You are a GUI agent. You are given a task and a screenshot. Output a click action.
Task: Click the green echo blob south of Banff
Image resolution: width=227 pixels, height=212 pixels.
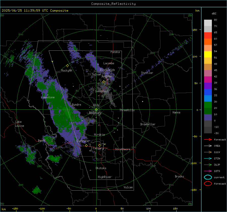(54, 159)
